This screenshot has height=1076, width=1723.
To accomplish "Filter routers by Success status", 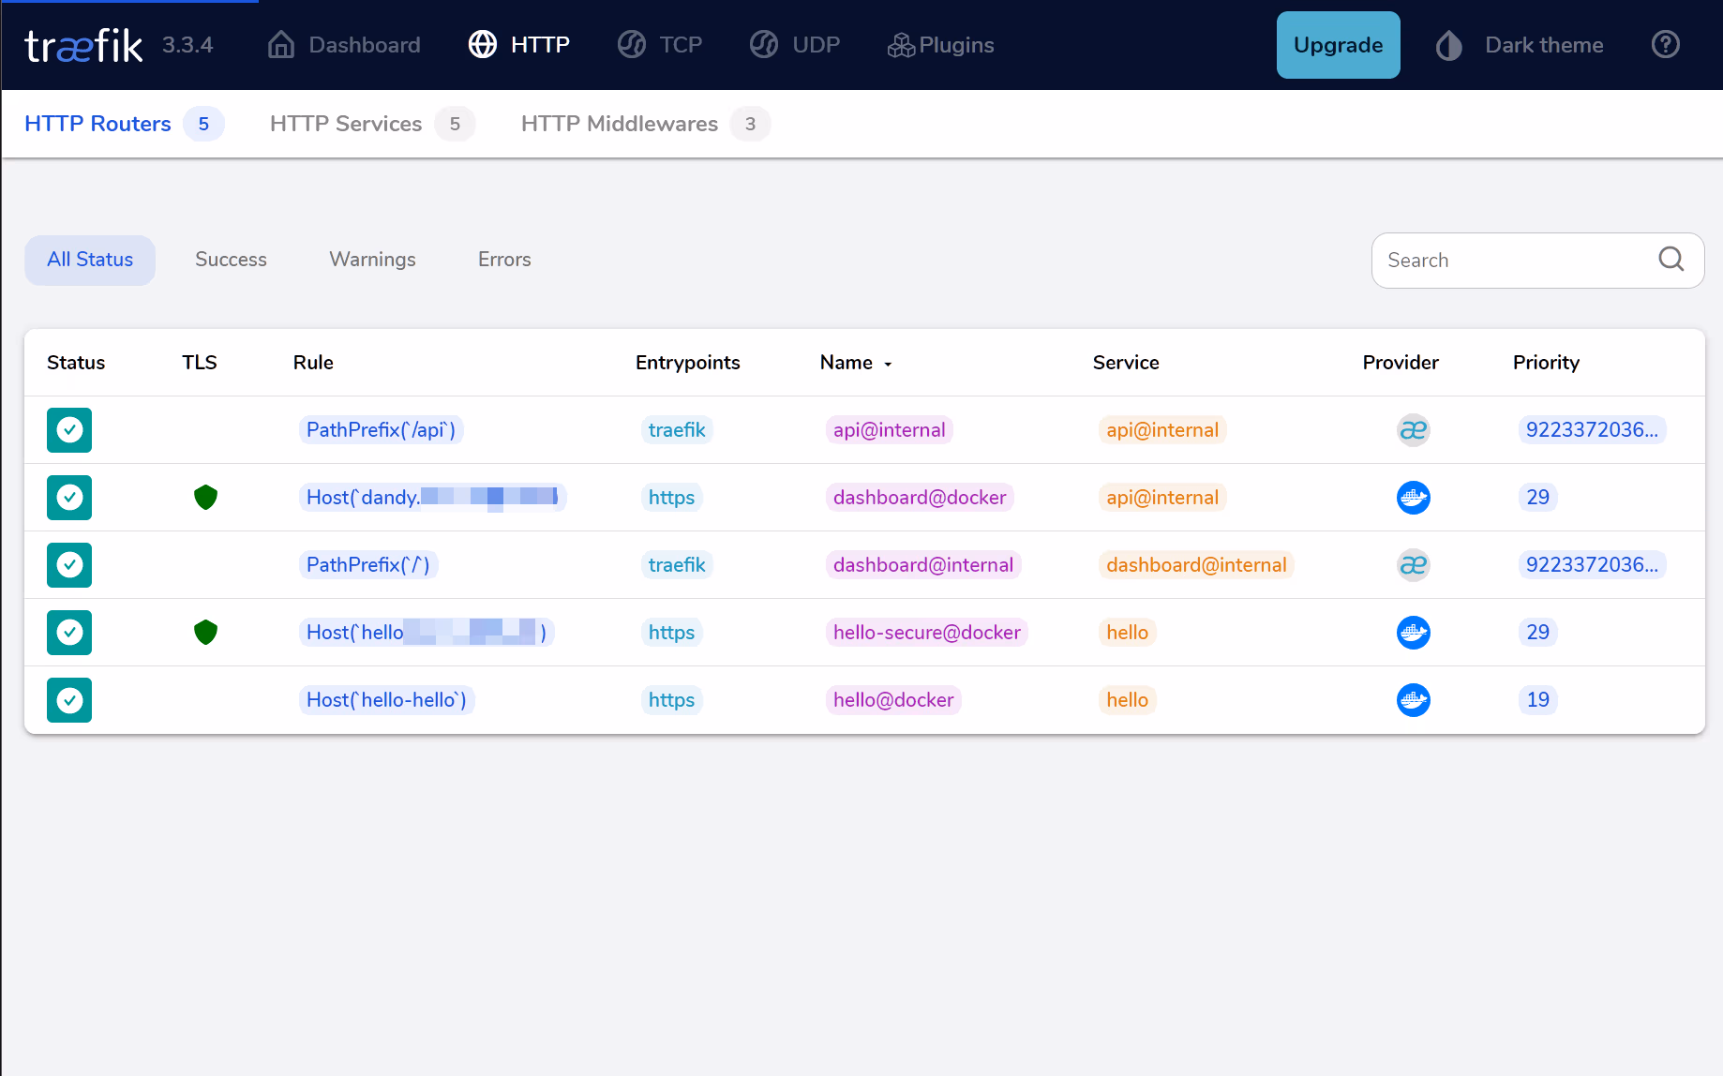I will pos(231,260).
